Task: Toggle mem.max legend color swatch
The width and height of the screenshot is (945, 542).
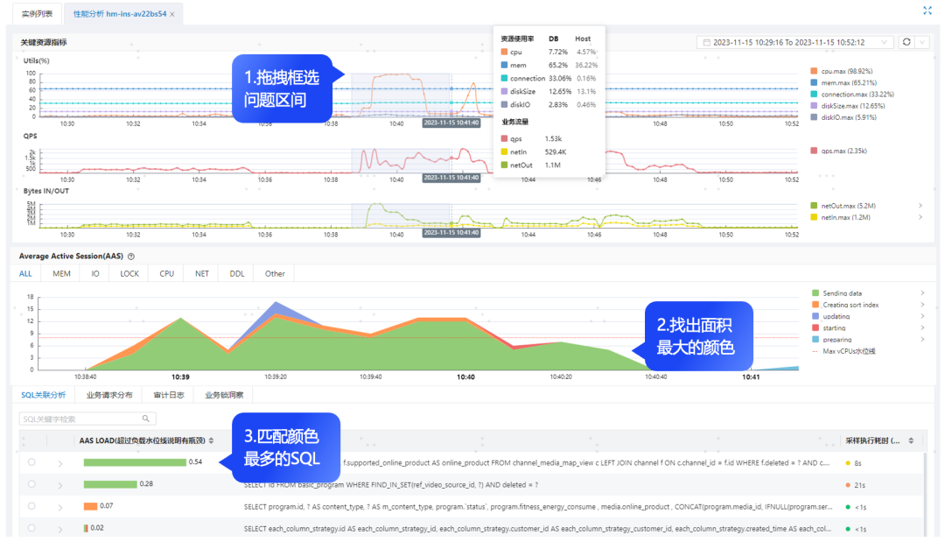Action: click(x=815, y=82)
